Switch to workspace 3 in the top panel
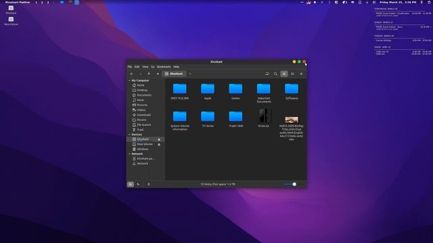The height and width of the screenshot is (243, 433). coord(48,3)
